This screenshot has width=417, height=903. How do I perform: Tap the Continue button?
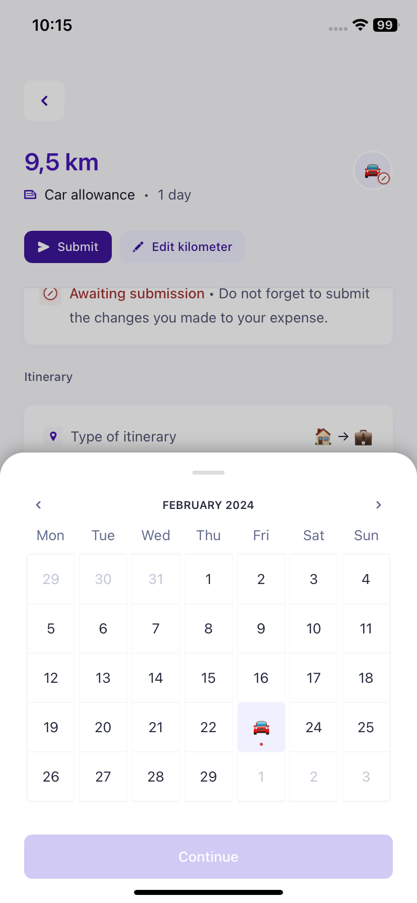(x=208, y=857)
